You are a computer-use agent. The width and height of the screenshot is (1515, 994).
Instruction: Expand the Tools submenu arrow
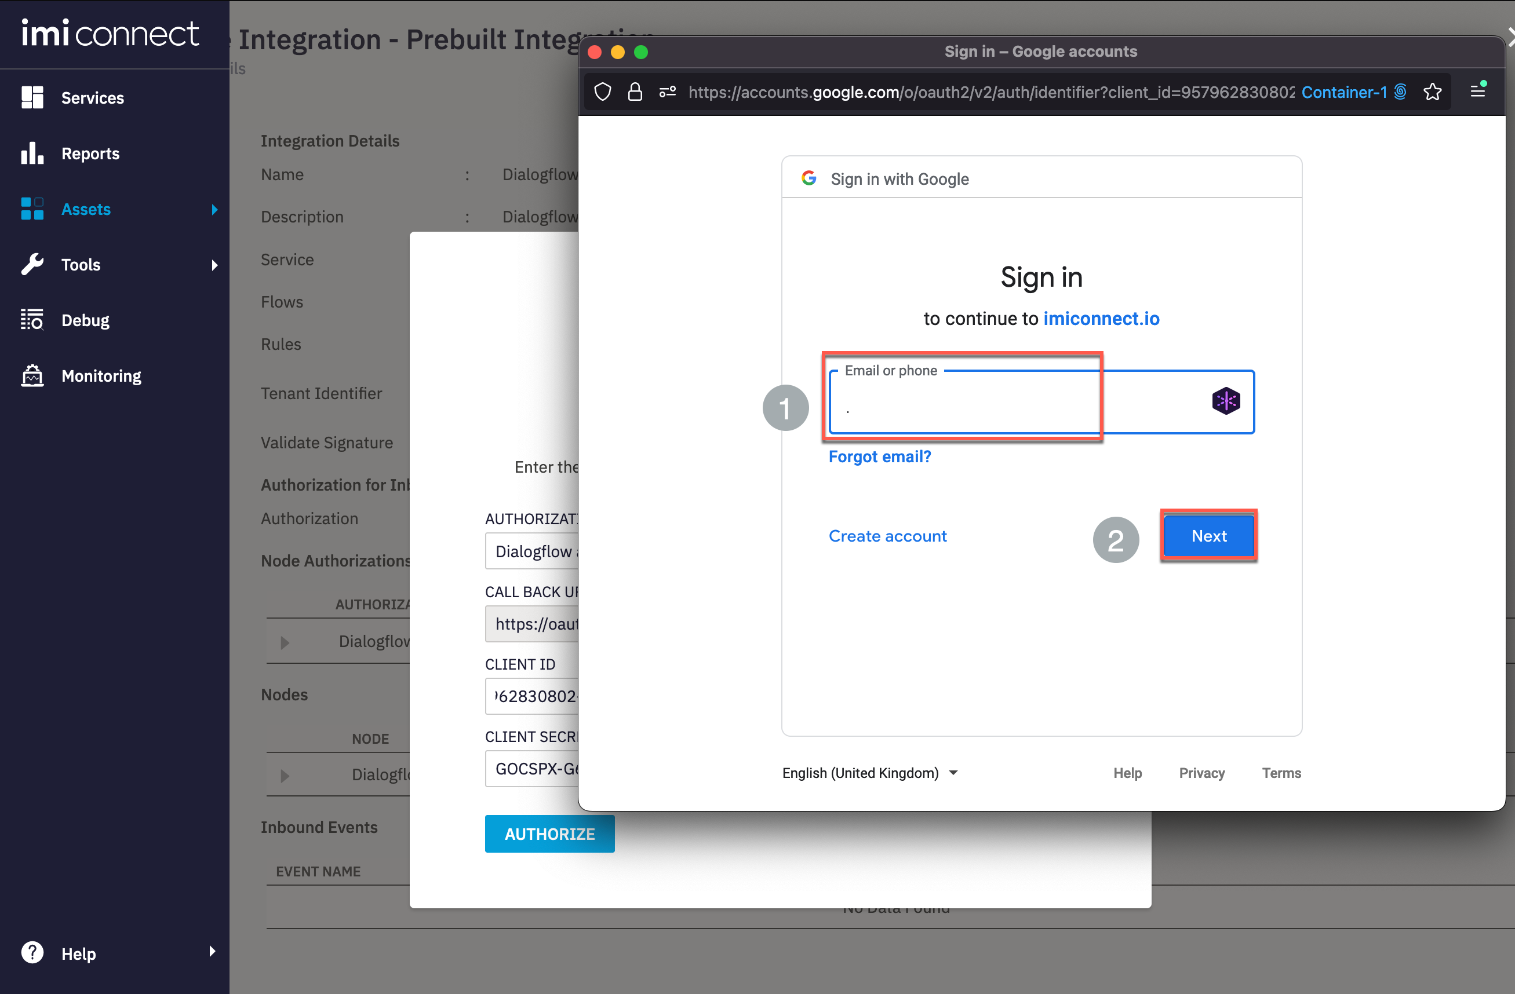(x=214, y=265)
